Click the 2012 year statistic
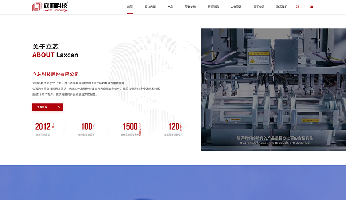Viewport: 346px width, 200px height. point(44,127)
